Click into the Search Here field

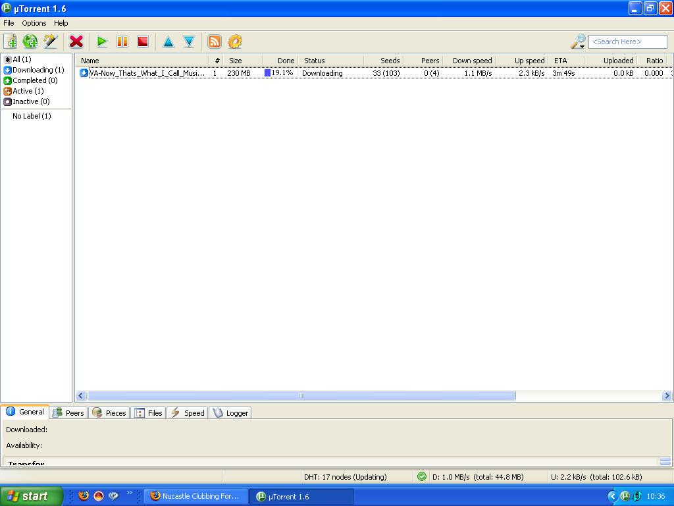click(x=627, y=42)
